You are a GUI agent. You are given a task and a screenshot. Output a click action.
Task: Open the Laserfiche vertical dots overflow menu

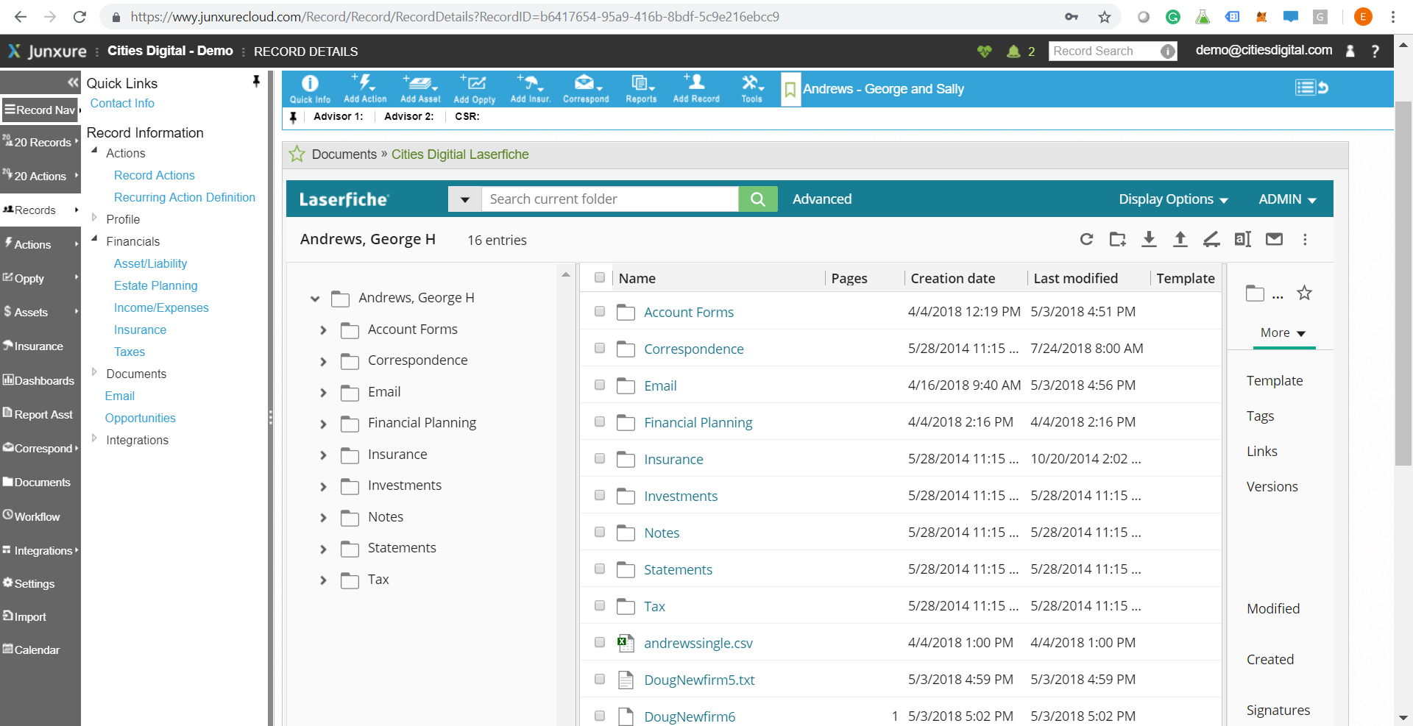1305,239
